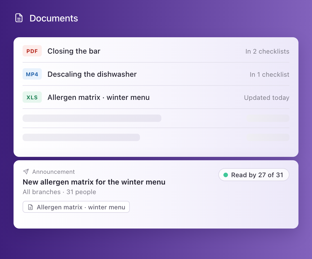The image size is (312, 259).
Task: Click the In 1 checklist label
Action: [x=269, y=74]
